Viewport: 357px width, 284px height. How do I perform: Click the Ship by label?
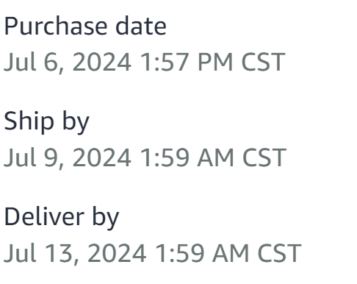46,122
